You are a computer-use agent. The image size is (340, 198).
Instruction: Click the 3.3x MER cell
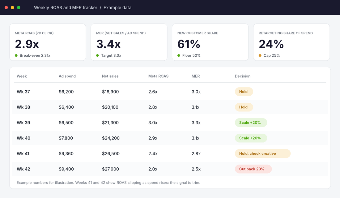(x=196, y=123)
